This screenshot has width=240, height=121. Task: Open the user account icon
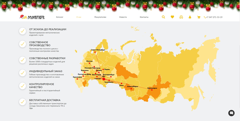click(x=190, y=17)
